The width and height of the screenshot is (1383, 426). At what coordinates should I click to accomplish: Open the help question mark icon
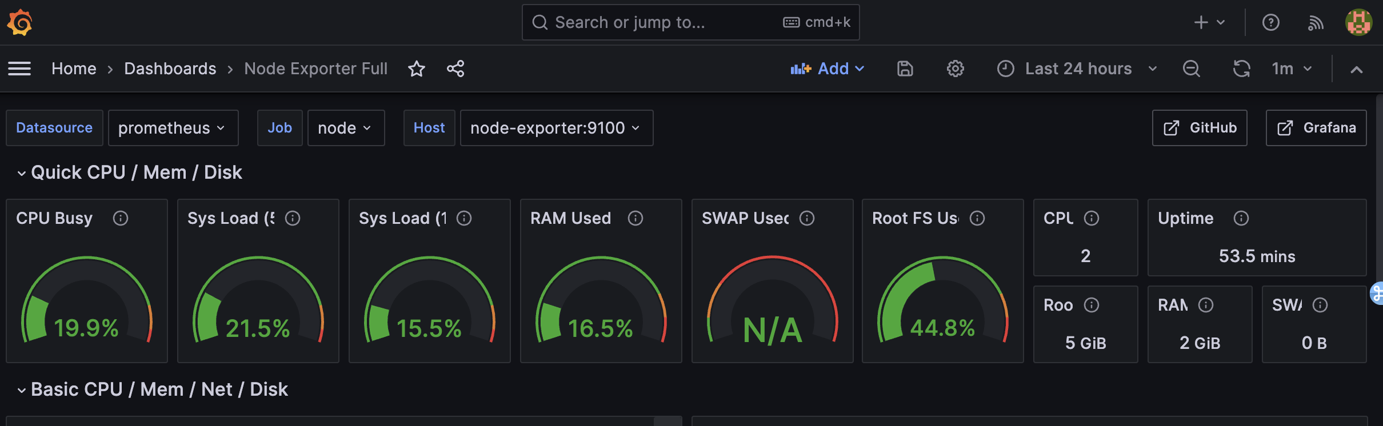[1270, 23]
